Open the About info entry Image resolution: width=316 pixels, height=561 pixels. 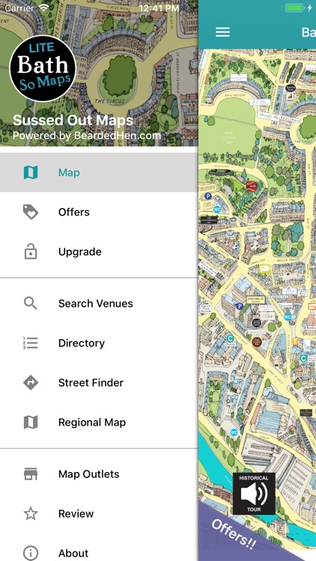pos(99,551)
